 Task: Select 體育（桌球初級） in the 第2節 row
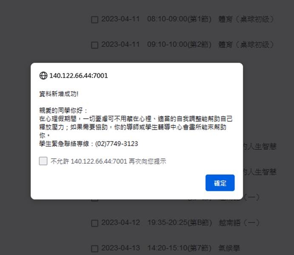pos(246,45)
